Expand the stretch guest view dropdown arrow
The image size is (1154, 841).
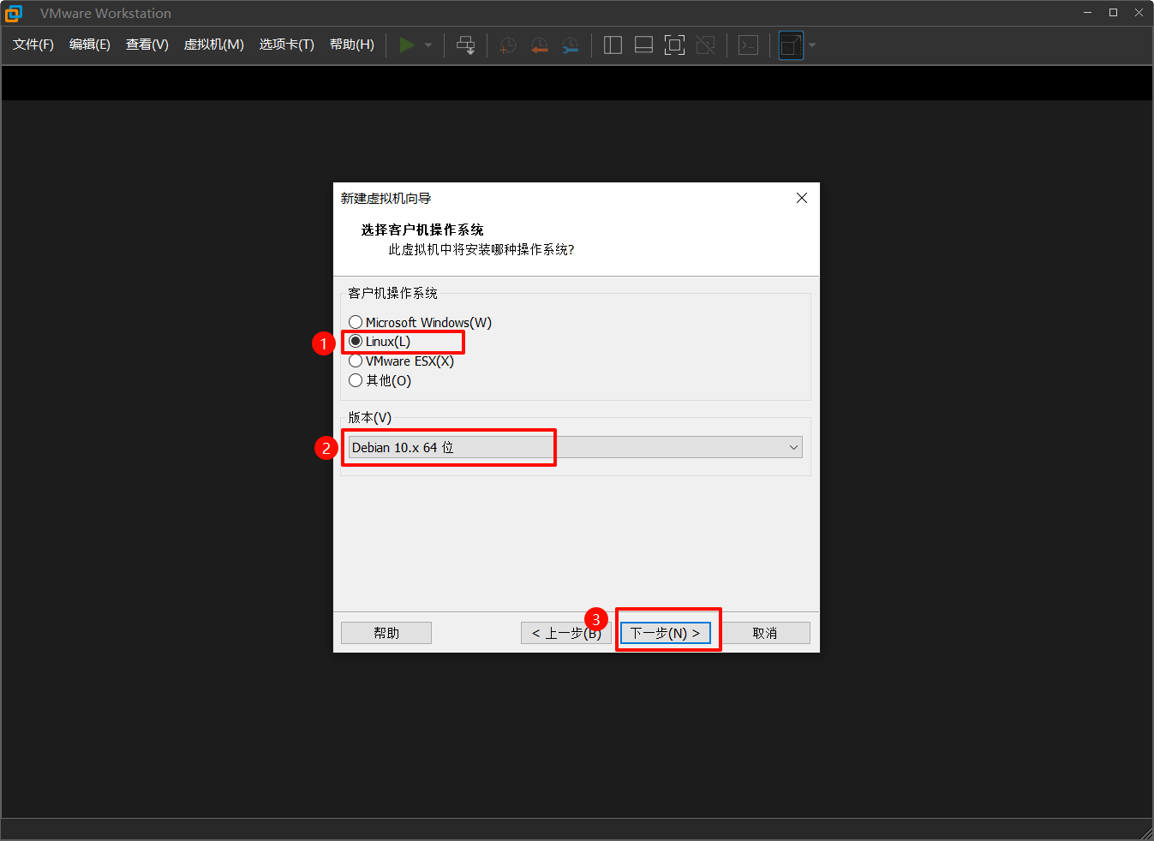(x=812, y=45)
